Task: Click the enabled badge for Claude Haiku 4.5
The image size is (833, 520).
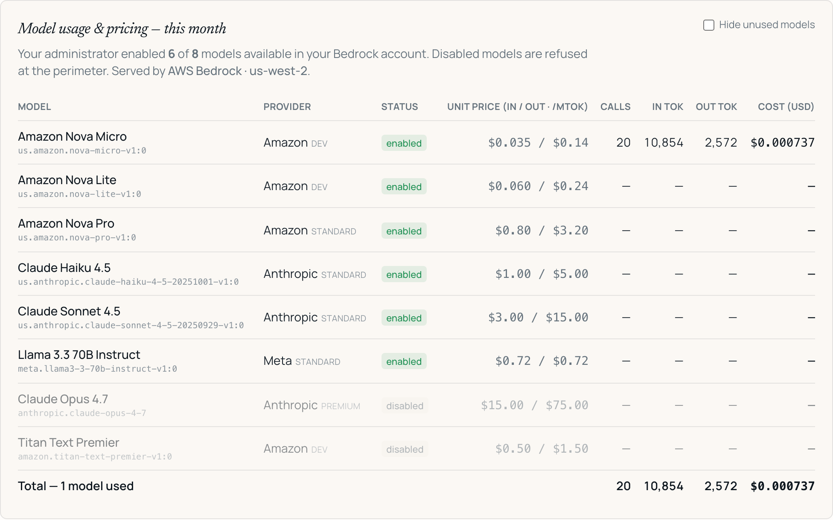Action: coord(404,274)
